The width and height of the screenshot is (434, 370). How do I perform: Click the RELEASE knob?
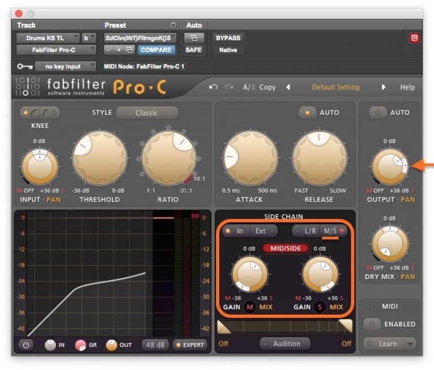tap(320, 158)
